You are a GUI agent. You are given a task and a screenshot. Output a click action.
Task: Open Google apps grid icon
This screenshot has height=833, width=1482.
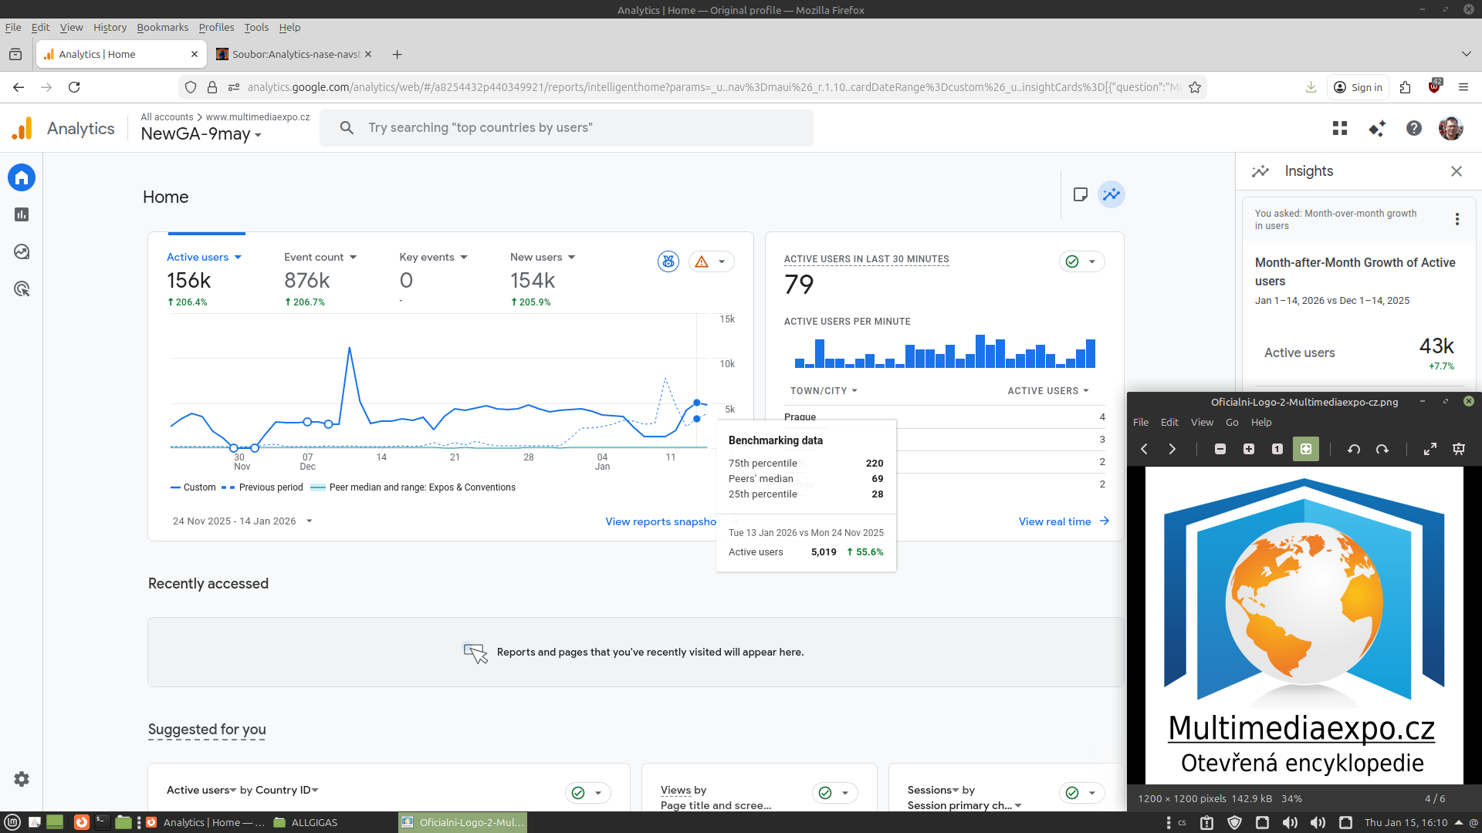click(1340, 128)
